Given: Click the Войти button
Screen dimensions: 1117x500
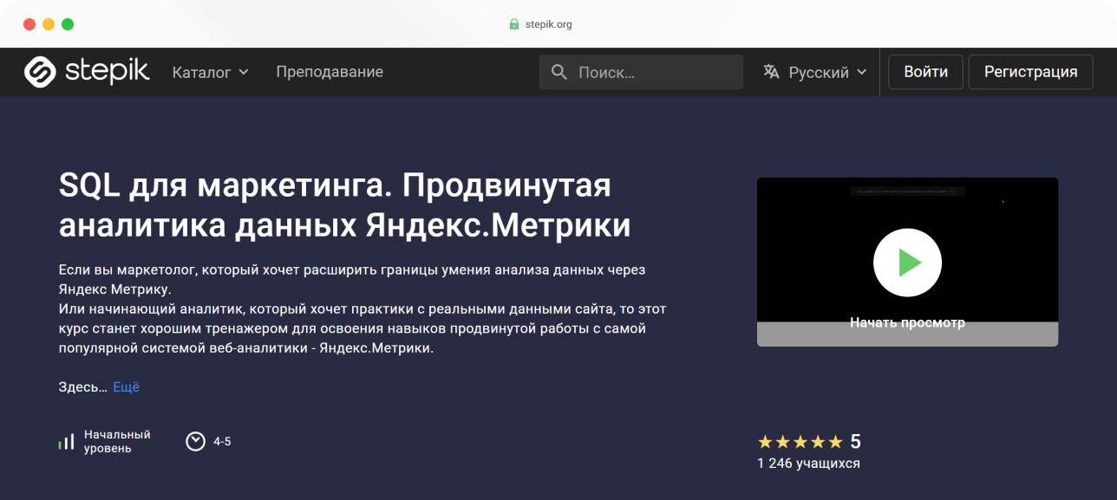Looking at the screenshot, I should (926, 72).
